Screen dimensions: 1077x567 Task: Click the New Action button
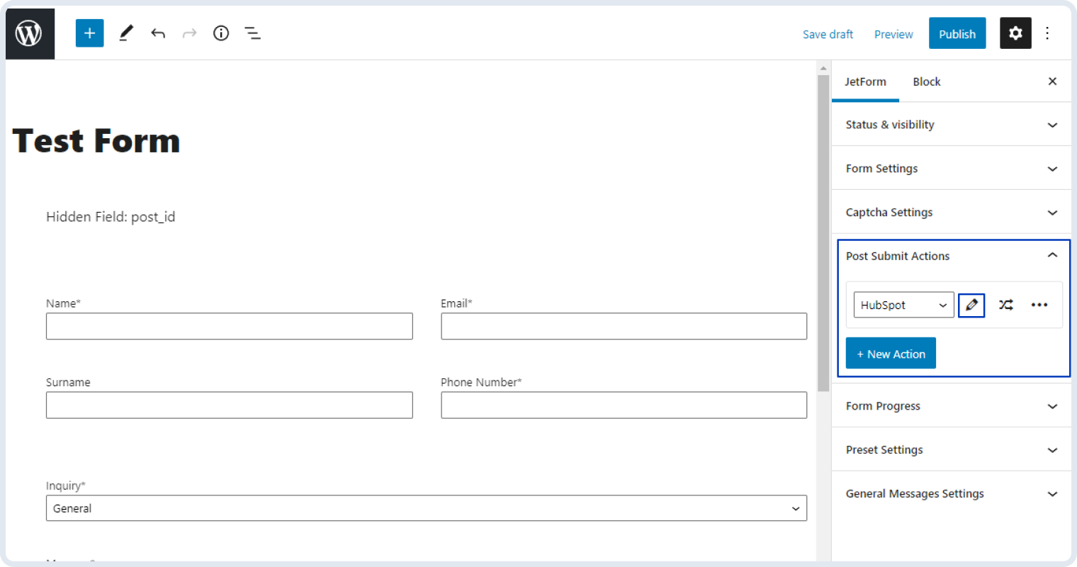click(891, 353)
